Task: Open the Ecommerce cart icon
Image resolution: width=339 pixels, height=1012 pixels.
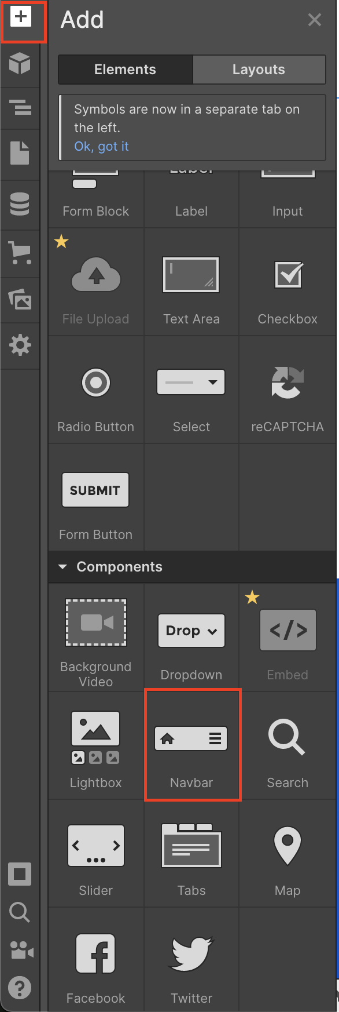Action: (20, 253)
